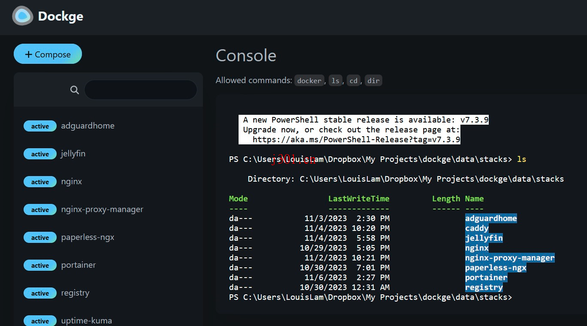Click the "dir" allowed command chip

373,81
